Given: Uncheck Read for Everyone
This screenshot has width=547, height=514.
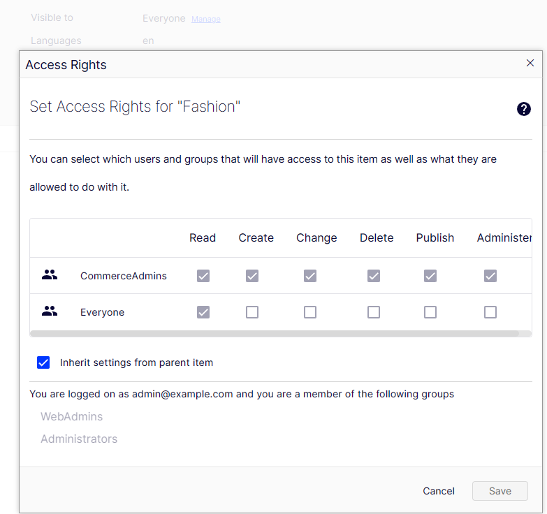Looking at the screenshot, I should [203, 312].
